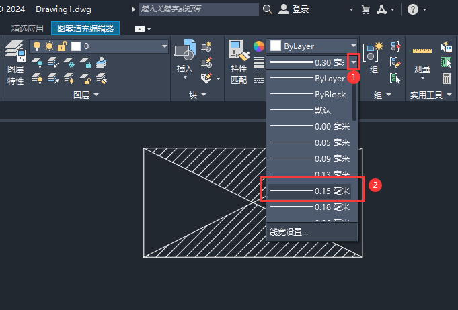Select 0.15 毫米 in the lineweight list
Viewport: 458px width, 310px height.
point(309,191)
